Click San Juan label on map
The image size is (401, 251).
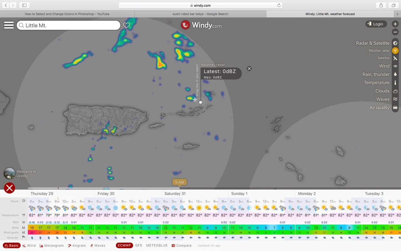click(x=121, y=107)
